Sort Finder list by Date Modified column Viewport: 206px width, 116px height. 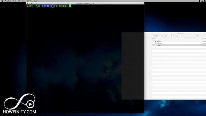tap(204, 39)
